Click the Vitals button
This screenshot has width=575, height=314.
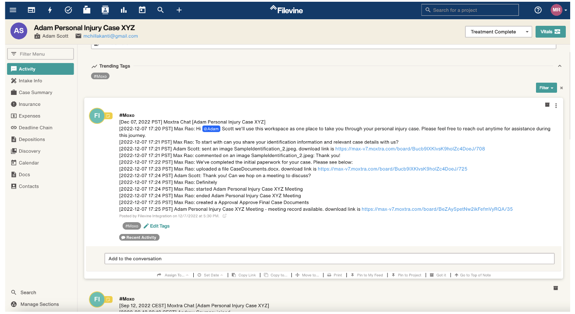point(550,31)
